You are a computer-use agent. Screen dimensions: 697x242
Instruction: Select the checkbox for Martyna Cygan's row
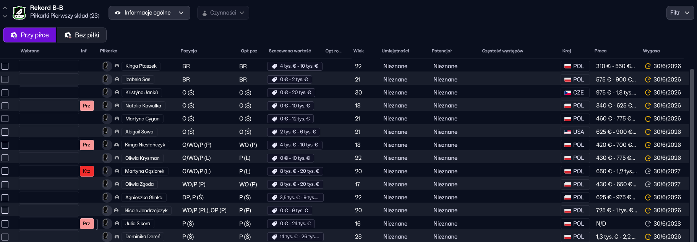(x=5, y=119)
